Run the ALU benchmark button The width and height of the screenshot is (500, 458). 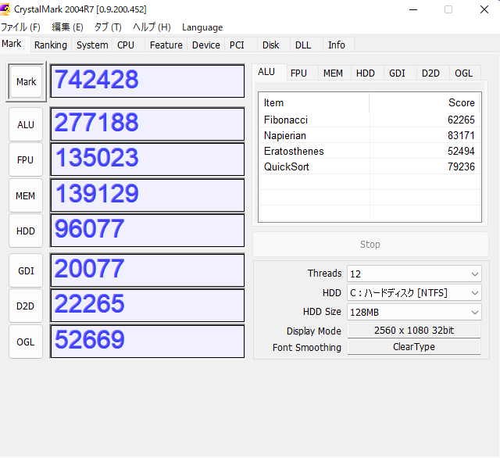click(x=26, y=125)
